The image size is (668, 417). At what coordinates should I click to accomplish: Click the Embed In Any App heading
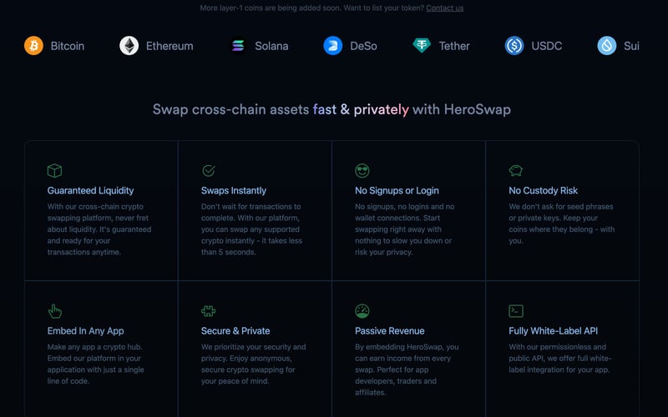(x=86, y=331)
